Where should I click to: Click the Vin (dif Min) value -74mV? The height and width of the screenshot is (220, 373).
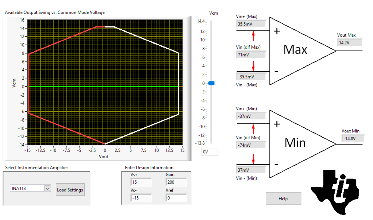click(x=251, y=145)
